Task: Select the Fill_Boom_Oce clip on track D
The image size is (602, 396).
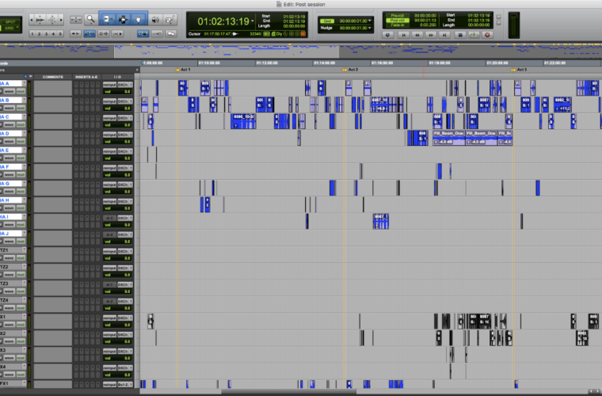Action: pyautogui.click(x=448, y=137)
